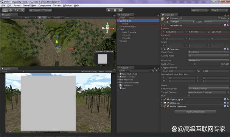230x137 pixels.
Task: Start Play mode with Play button
Action: (x=109, y=10)
